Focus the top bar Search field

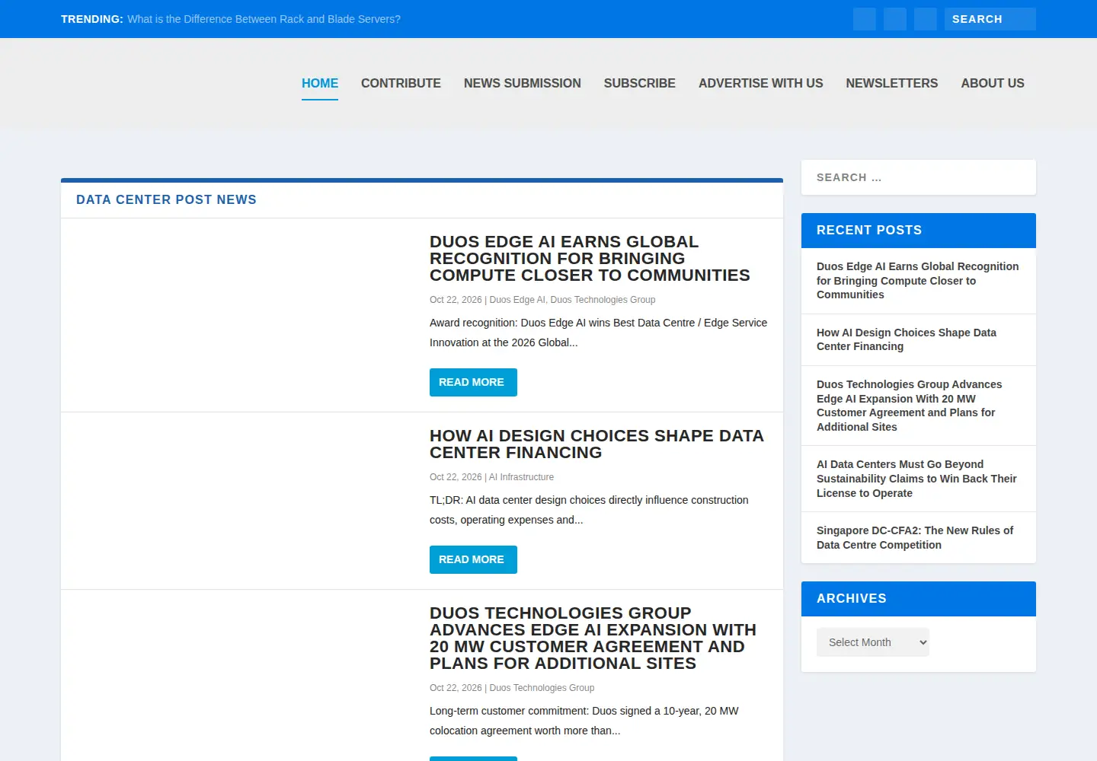tap(990, 19)
